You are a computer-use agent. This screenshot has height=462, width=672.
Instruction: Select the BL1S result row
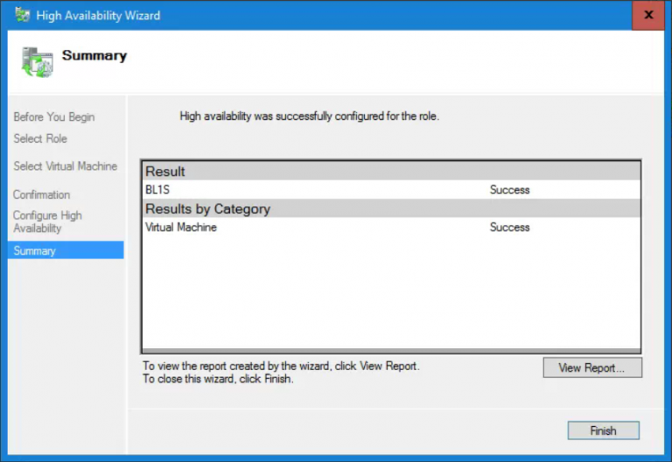coord(157,190)
